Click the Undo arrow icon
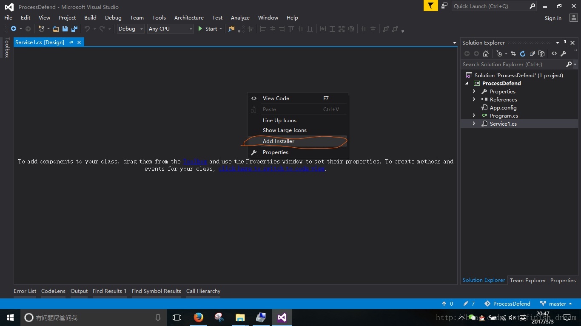The image size is (581, 326). coord(87,29)
